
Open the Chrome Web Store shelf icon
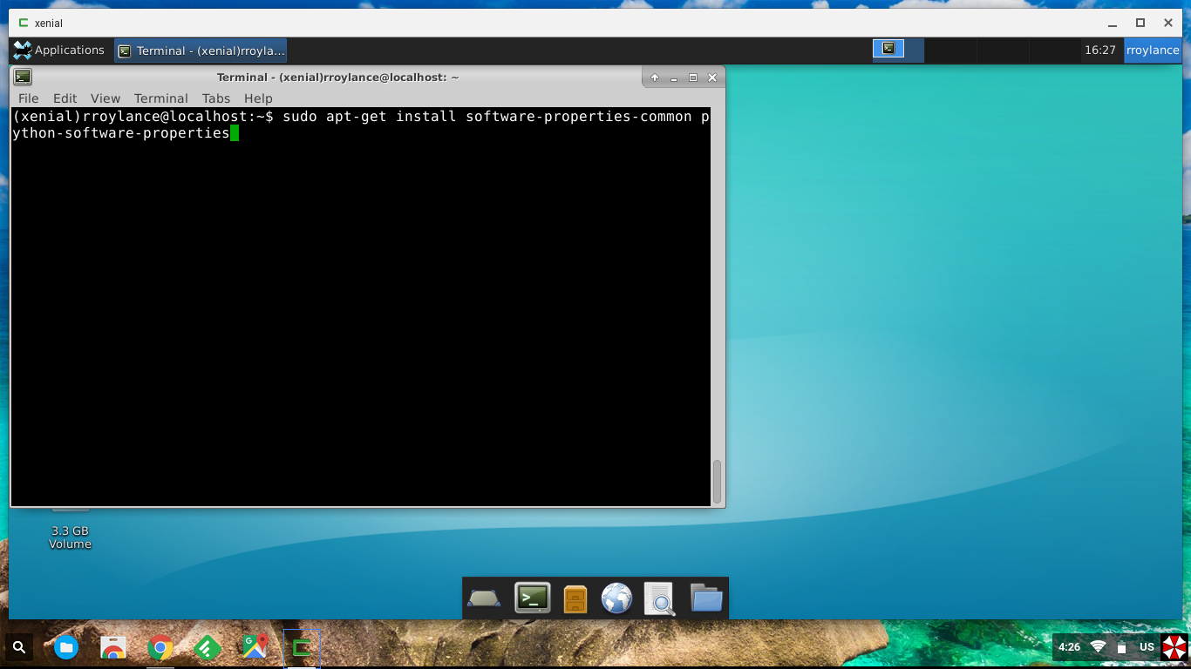pyautogui.click(x=113, y=647)
